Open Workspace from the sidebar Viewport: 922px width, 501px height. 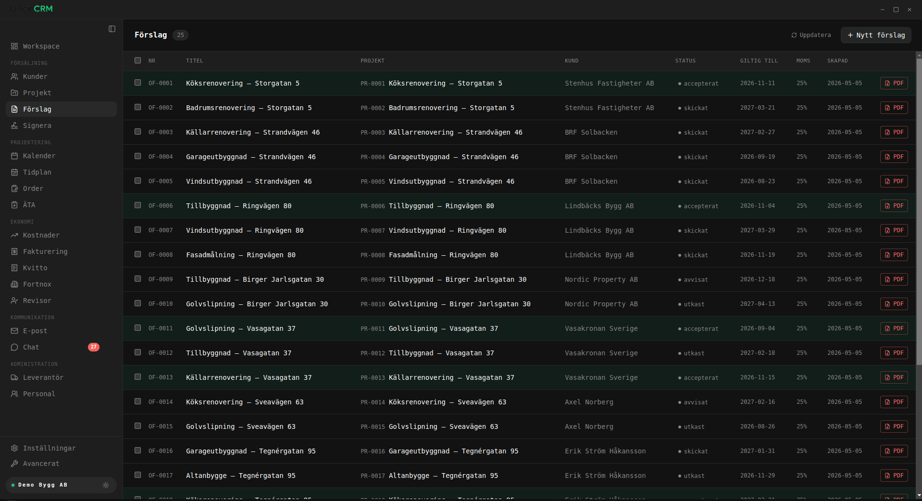62,46
